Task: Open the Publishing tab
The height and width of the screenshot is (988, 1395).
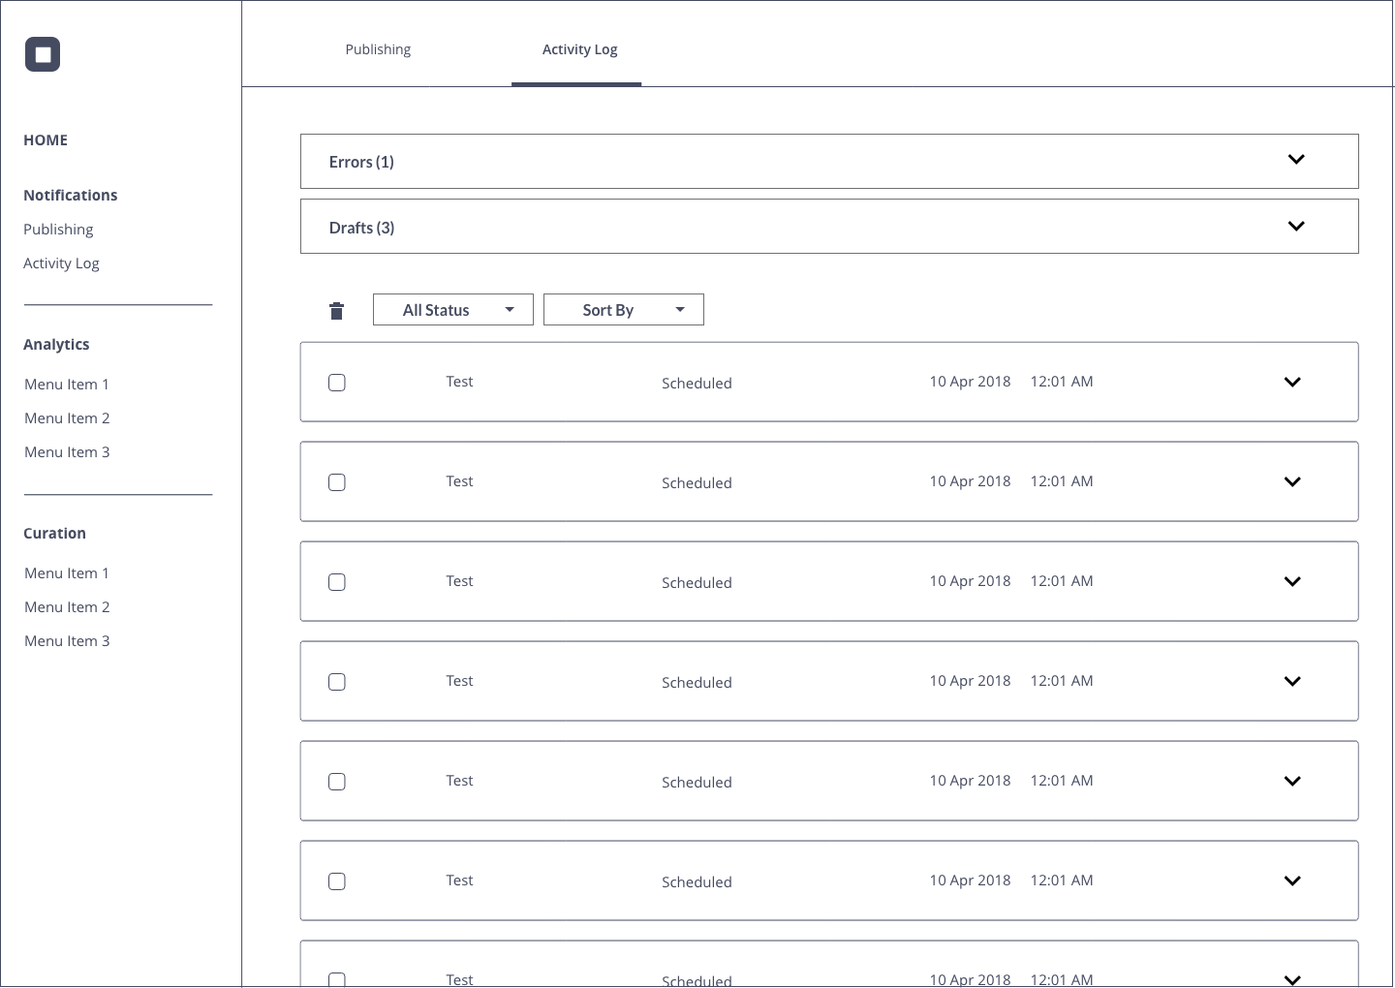Action: point(378,49)
